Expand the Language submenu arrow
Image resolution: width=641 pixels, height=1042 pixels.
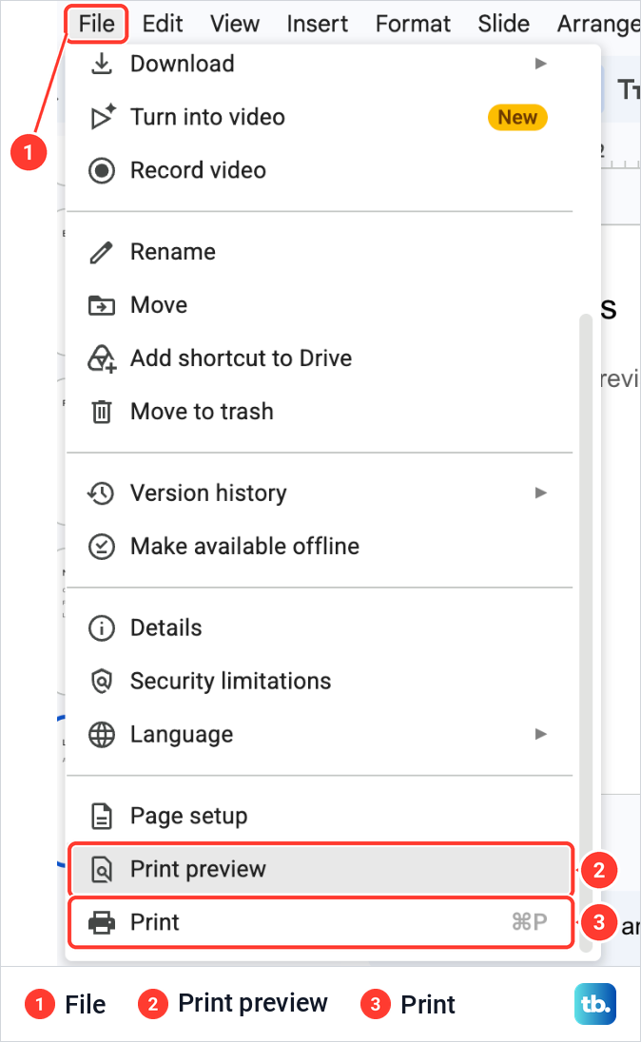[x=540, y=734]
